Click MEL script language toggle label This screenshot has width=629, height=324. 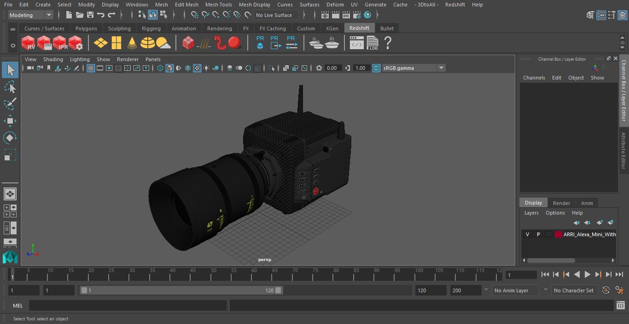tap(17, 306)
